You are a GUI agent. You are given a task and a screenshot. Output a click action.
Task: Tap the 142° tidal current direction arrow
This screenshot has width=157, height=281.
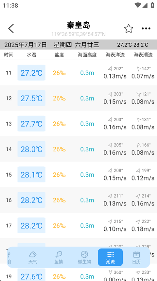(x=139, y=69)
